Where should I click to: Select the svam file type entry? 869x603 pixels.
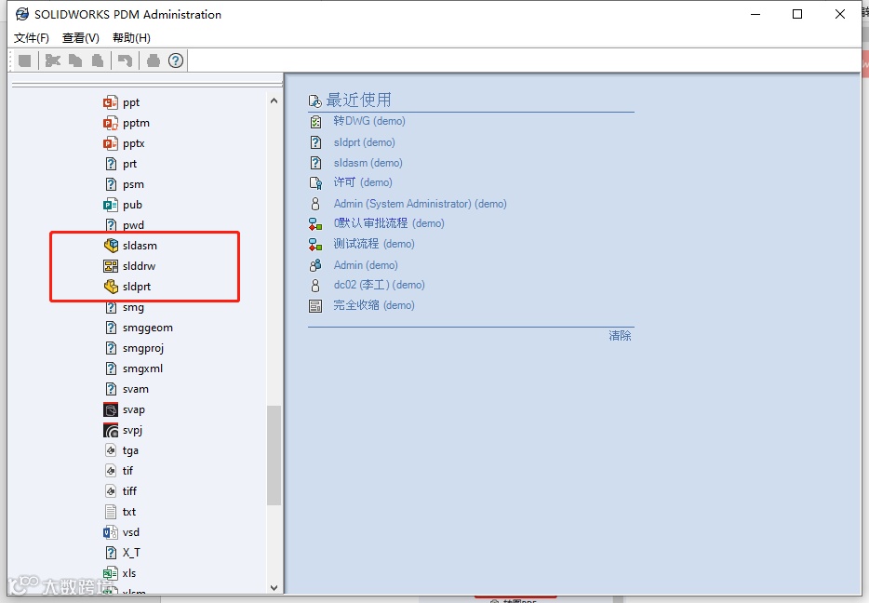point(135,389)
